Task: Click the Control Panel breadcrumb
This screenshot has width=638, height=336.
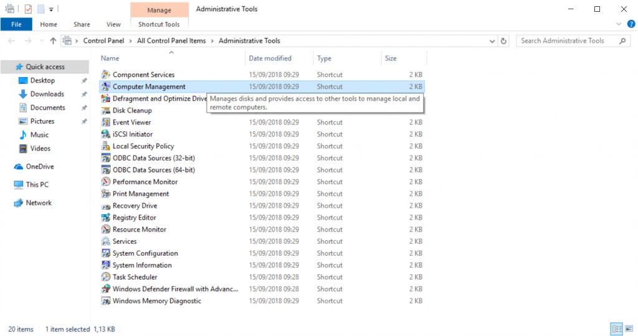Action: tap(103, 40)
